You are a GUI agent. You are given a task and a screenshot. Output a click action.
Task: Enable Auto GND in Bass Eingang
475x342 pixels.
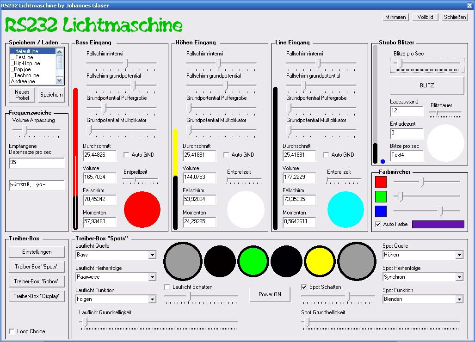[126, 155]
